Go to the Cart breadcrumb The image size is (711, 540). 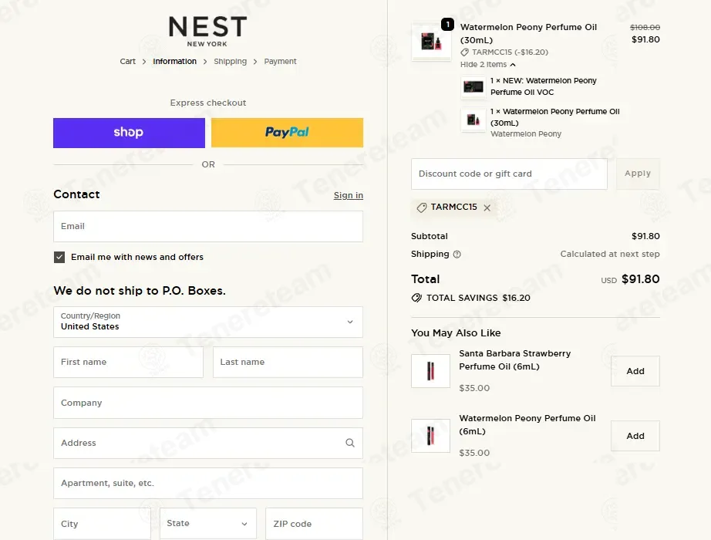tap(127, 61)
